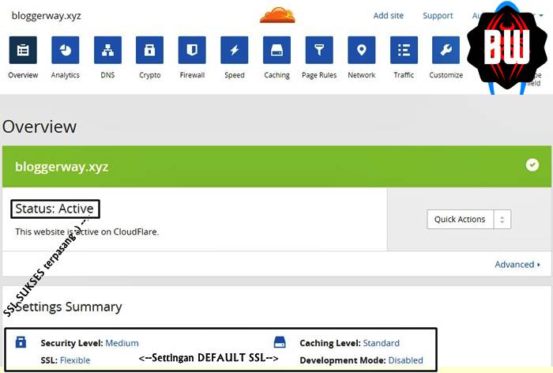Open the Traffic list icon
Screen dimensions: 553x373
[404, 50]
